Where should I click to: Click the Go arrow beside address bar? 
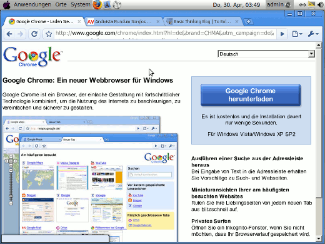(282, 34)
